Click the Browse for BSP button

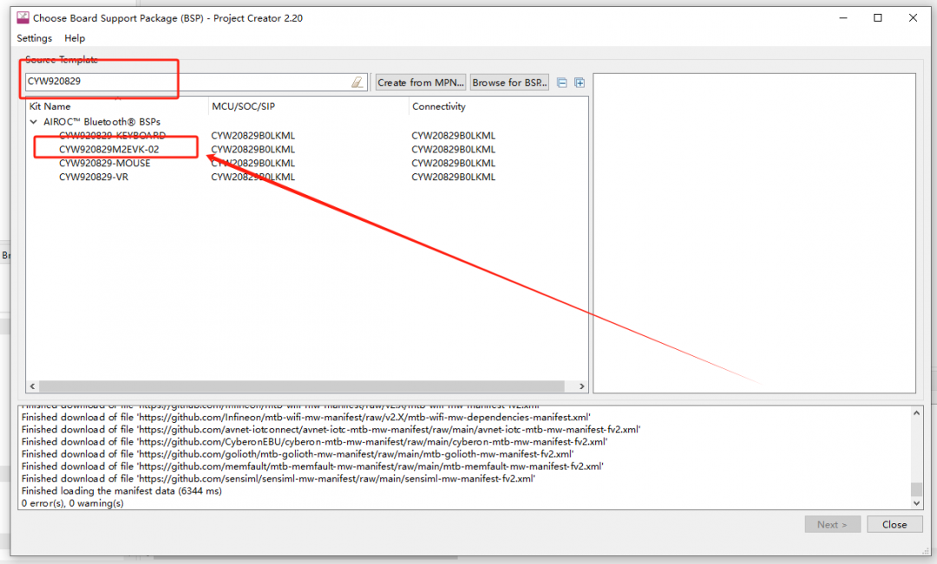click(x=508, y=81)
